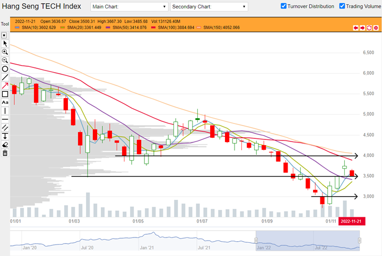The height and width of the screenshot is (256, 382).
Task: Click the red left arrow chart navigation icon
Action: point(355,28)
